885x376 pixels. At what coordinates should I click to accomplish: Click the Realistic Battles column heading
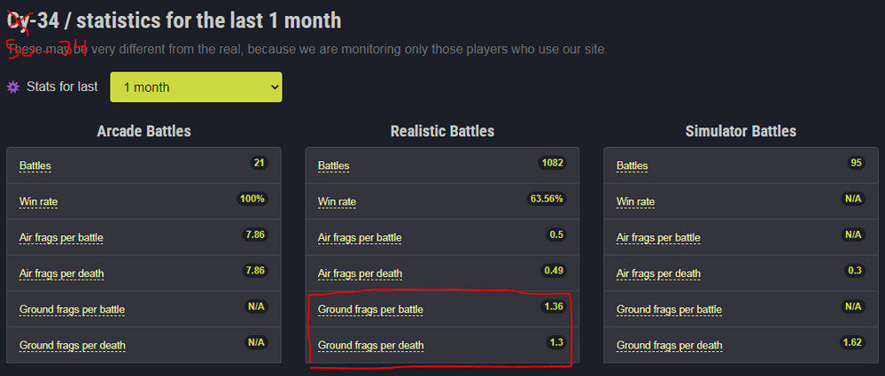[x=442, y=131]
